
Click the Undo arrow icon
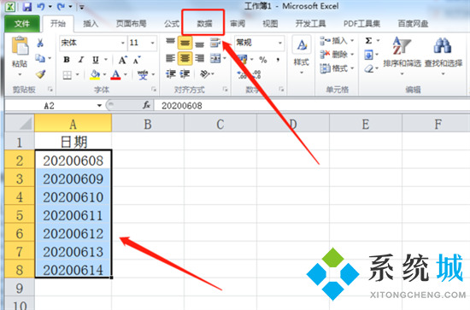41,6
